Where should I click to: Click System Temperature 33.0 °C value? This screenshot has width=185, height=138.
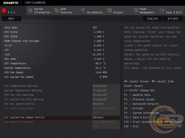(100, 68)
